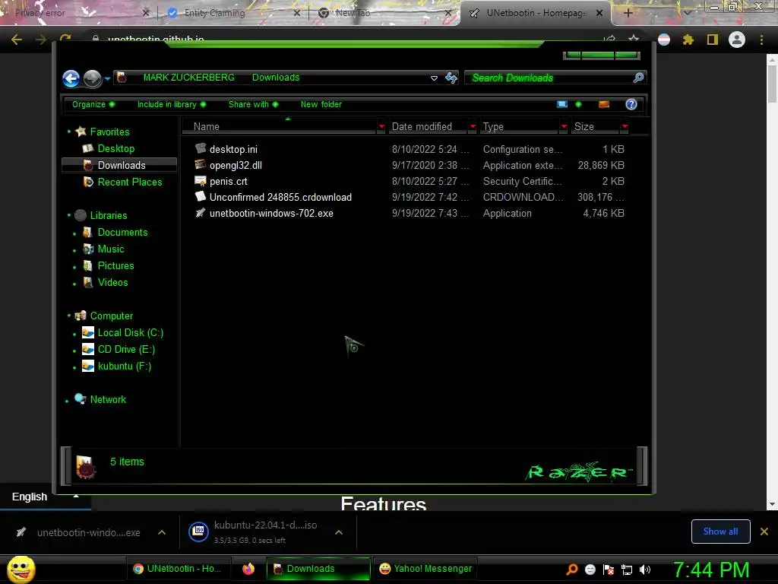Switch to the Entity Claiming browser tab
Image resolution: width=778 pixels, height=584 pixels.
[215, 13]
